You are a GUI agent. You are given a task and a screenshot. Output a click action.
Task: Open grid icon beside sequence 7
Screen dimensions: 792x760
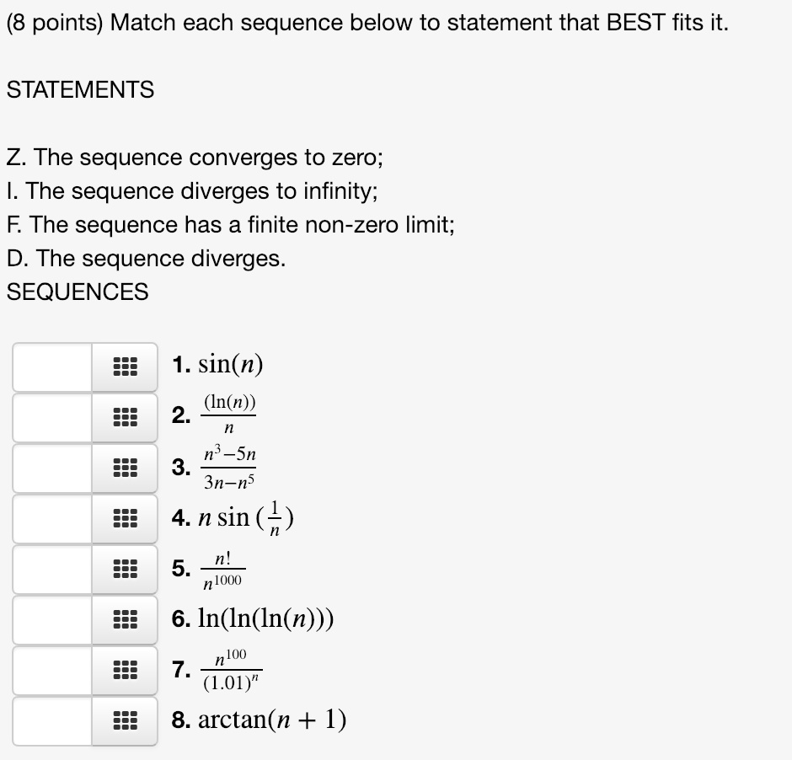tap(124, 671)
